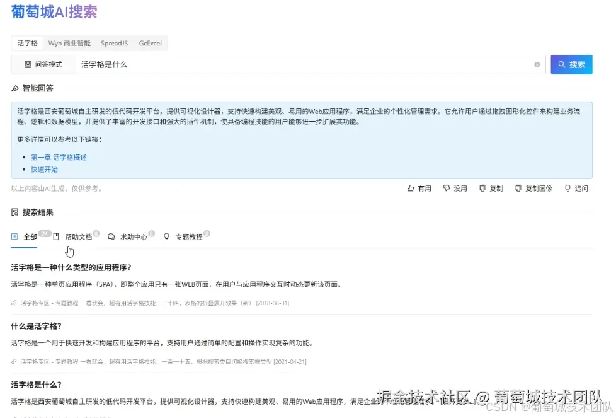Click the 复制图像 copy-image icon
Screen dimensions: 616x418
pyautogui.click(x=520, y=187)
